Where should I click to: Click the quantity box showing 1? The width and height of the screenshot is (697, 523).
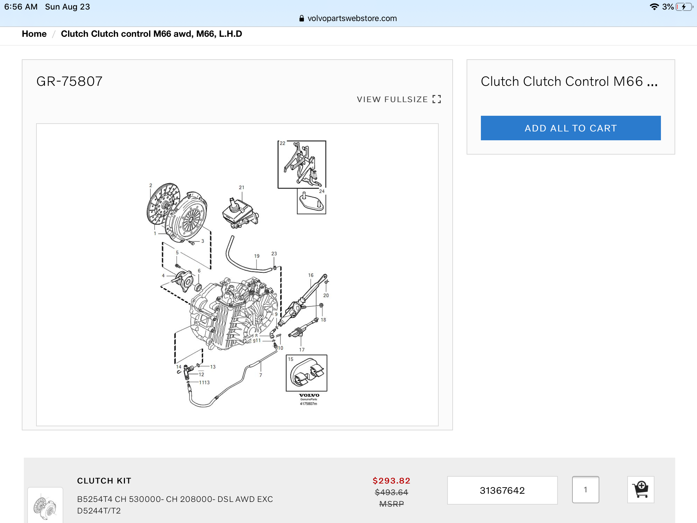click(x=585, y=490)
